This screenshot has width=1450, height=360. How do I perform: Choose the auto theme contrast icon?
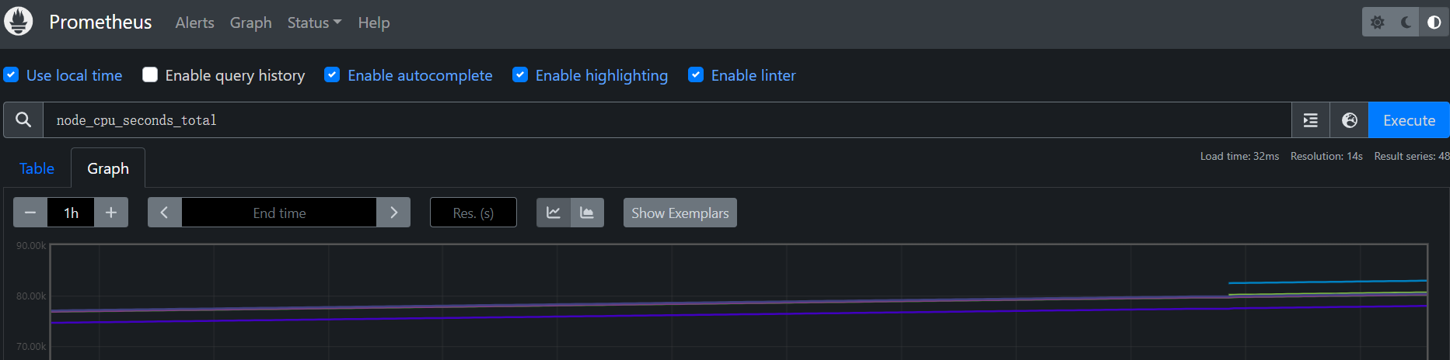pos(1434,22)
